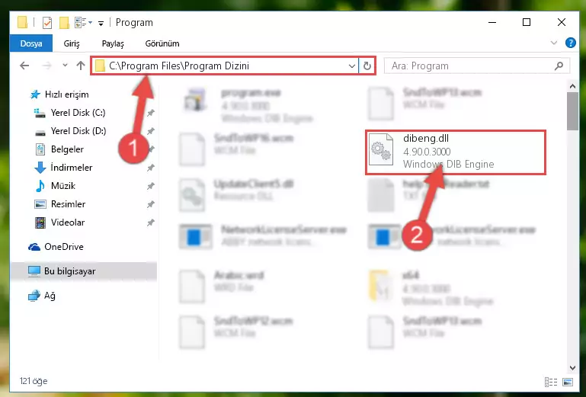The width and height of the screenshot is (586, 397).
Task: Click the Properties checkmark icon in title bar
Action: pos(47,23)
